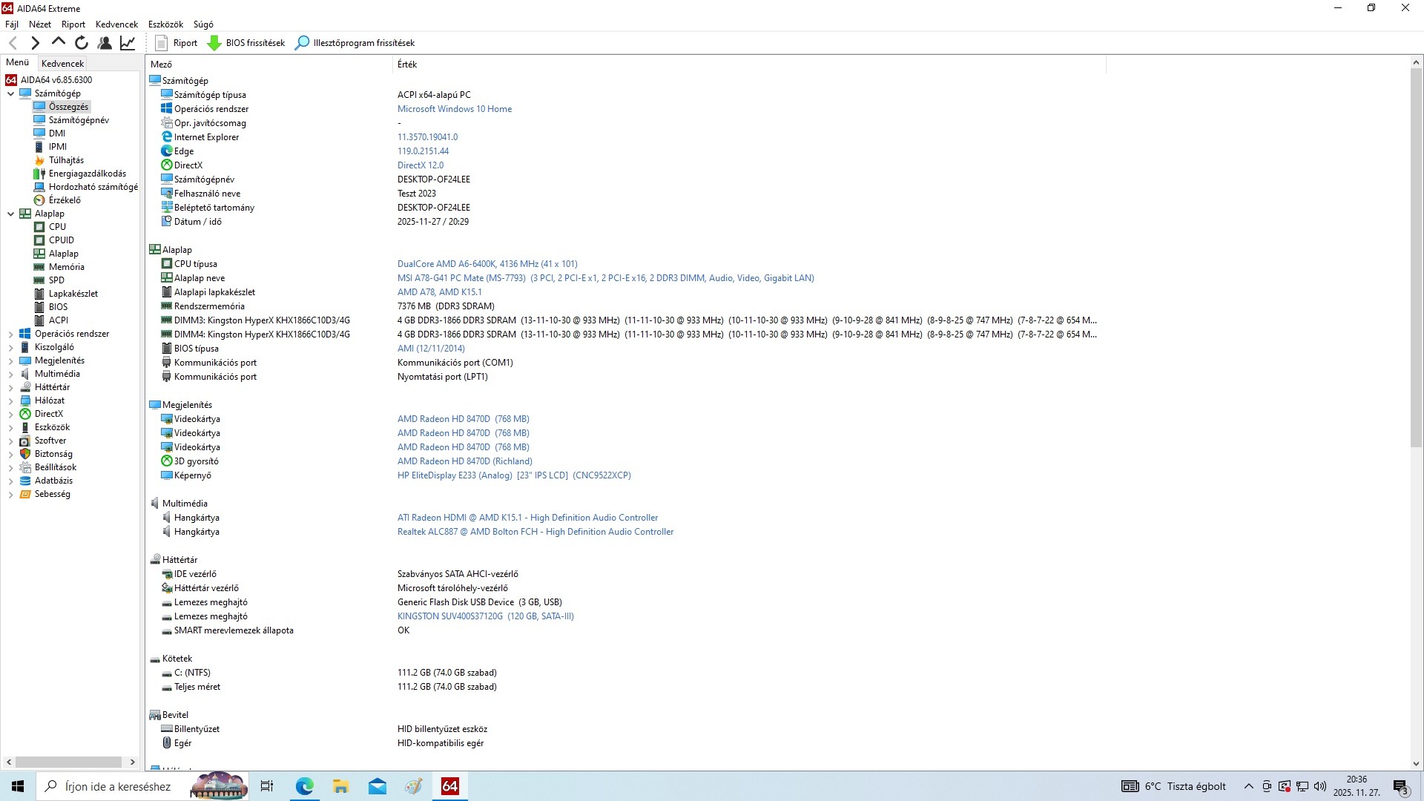Open Microsoft Edge from the taskbar
This screenshot has height=801, width=1424.
click(x=304, y=786)
